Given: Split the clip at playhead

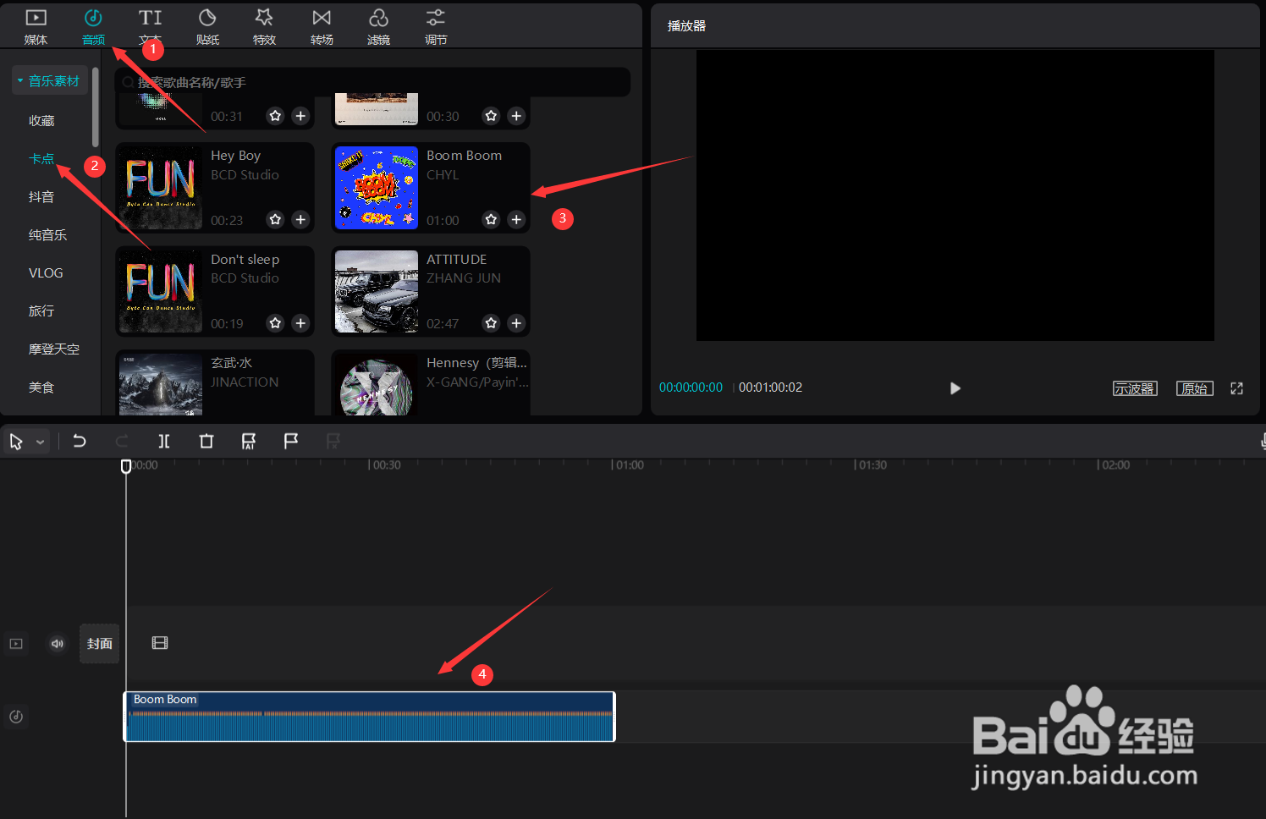Looking at the screenshot, I should point(164,441).
